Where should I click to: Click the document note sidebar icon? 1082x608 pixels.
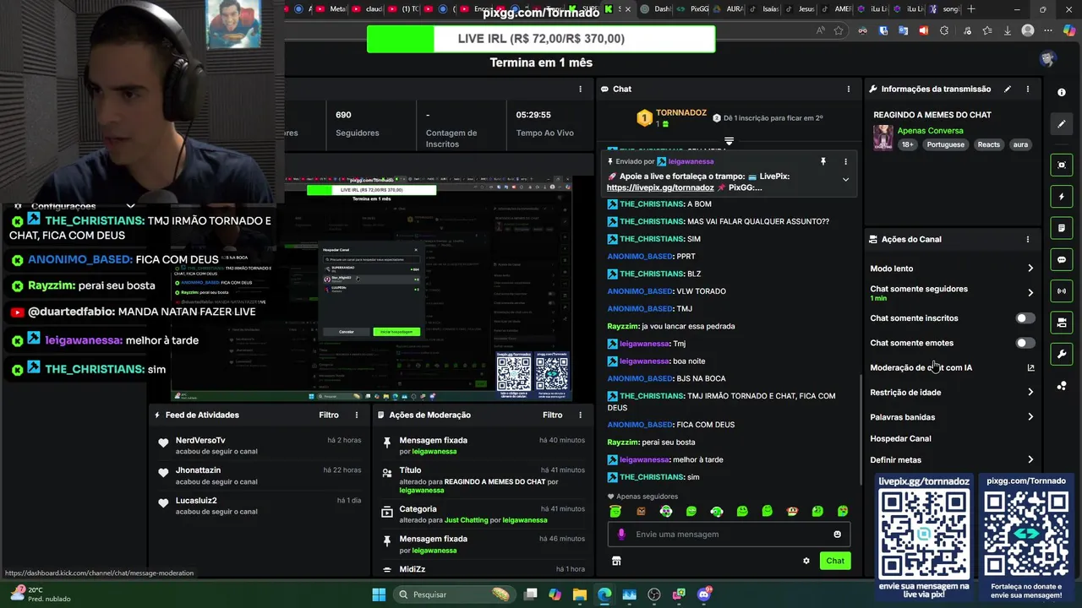click(x=1062, y=228)
